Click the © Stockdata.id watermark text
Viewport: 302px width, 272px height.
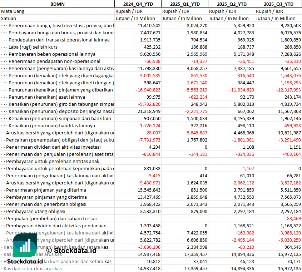(71, 250)
